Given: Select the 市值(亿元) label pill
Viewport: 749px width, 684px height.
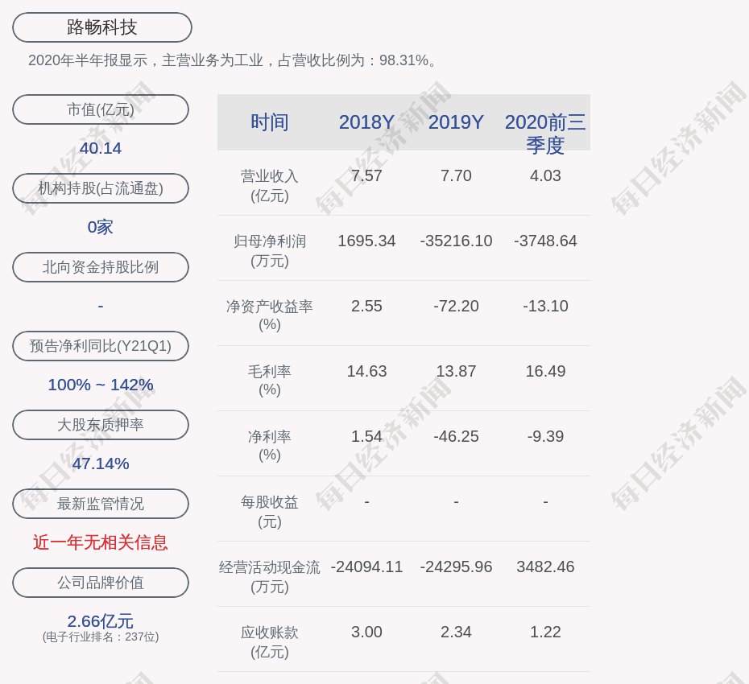Looking at the screenshot, I should (x=101, y=109).
